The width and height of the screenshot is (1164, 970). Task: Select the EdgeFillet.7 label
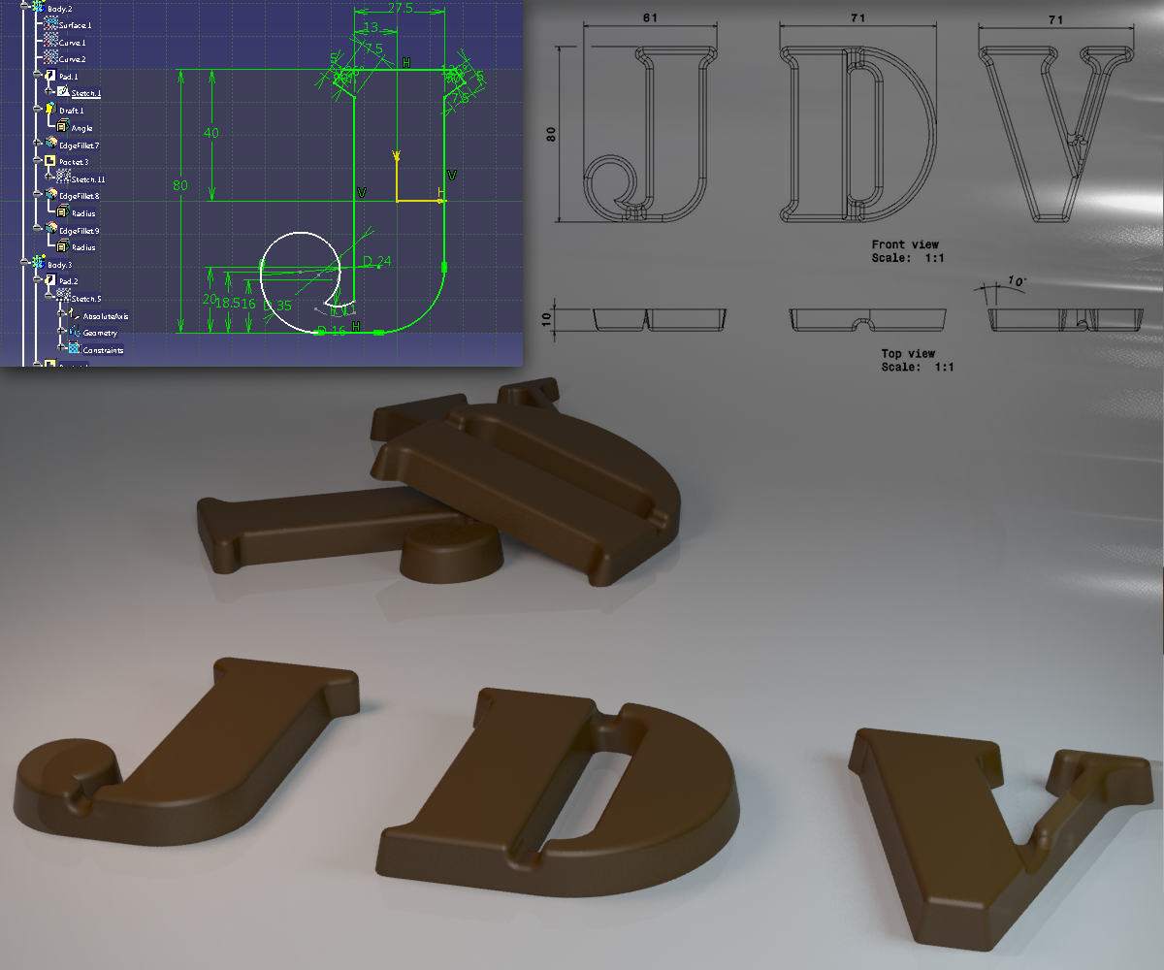coord(79,145)
